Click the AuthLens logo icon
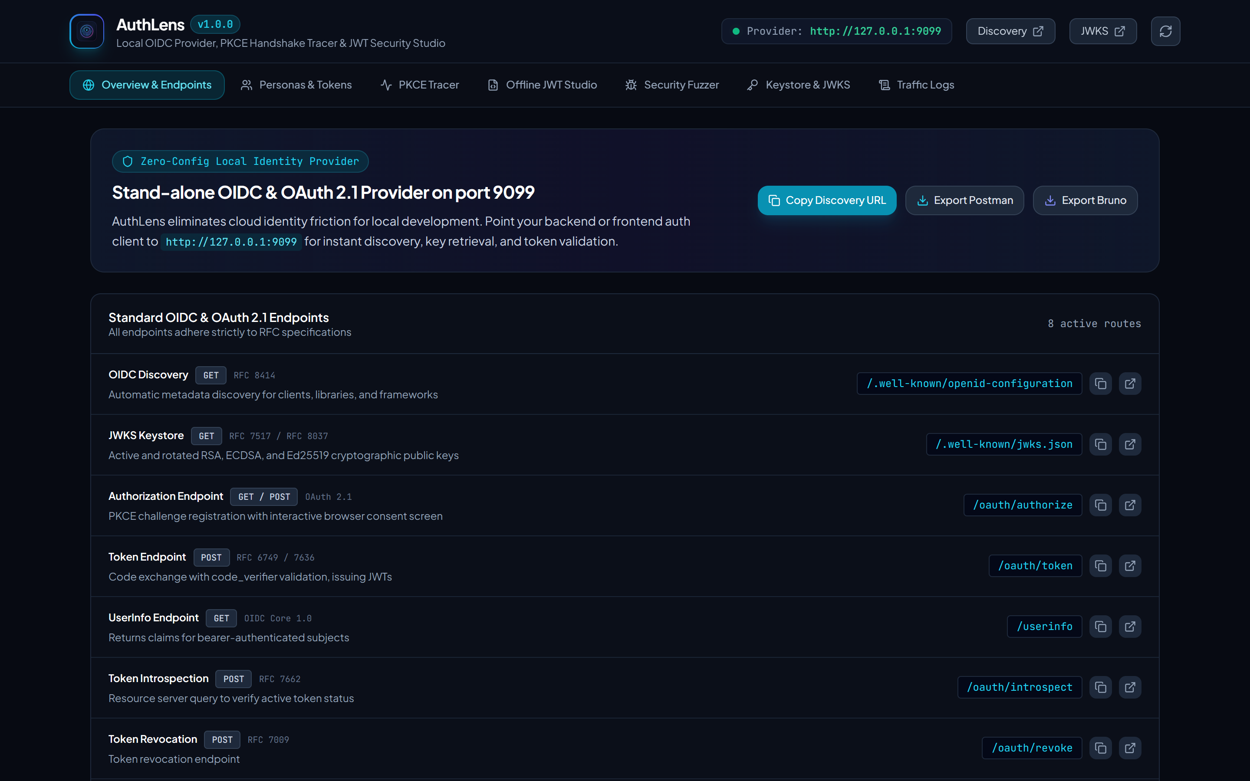 click(87, 31)
